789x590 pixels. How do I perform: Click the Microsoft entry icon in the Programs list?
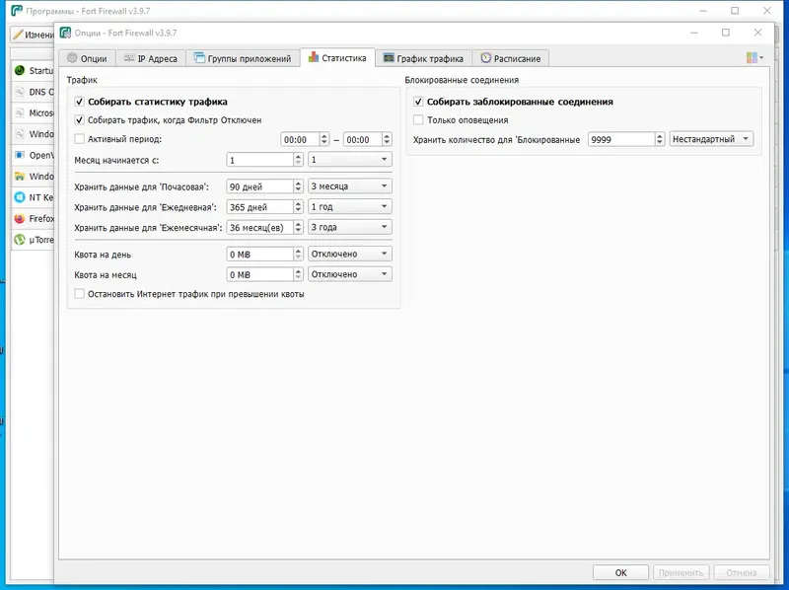[x=20, y=112]
